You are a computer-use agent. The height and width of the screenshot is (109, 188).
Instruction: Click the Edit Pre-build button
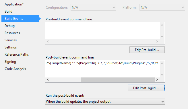pos(147,50)
